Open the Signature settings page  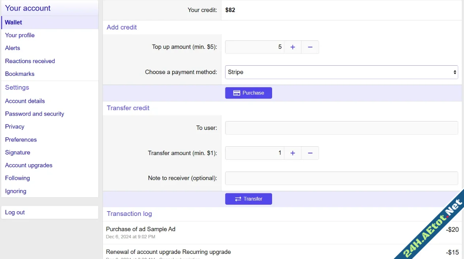[18, 152]
